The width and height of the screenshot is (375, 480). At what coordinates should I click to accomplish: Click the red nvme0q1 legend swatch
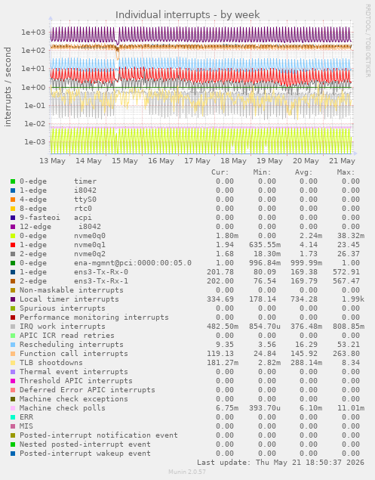[x=13, y=245]
